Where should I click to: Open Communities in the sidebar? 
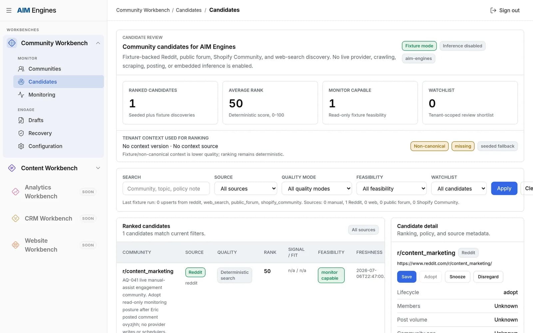tap(59, 69)
